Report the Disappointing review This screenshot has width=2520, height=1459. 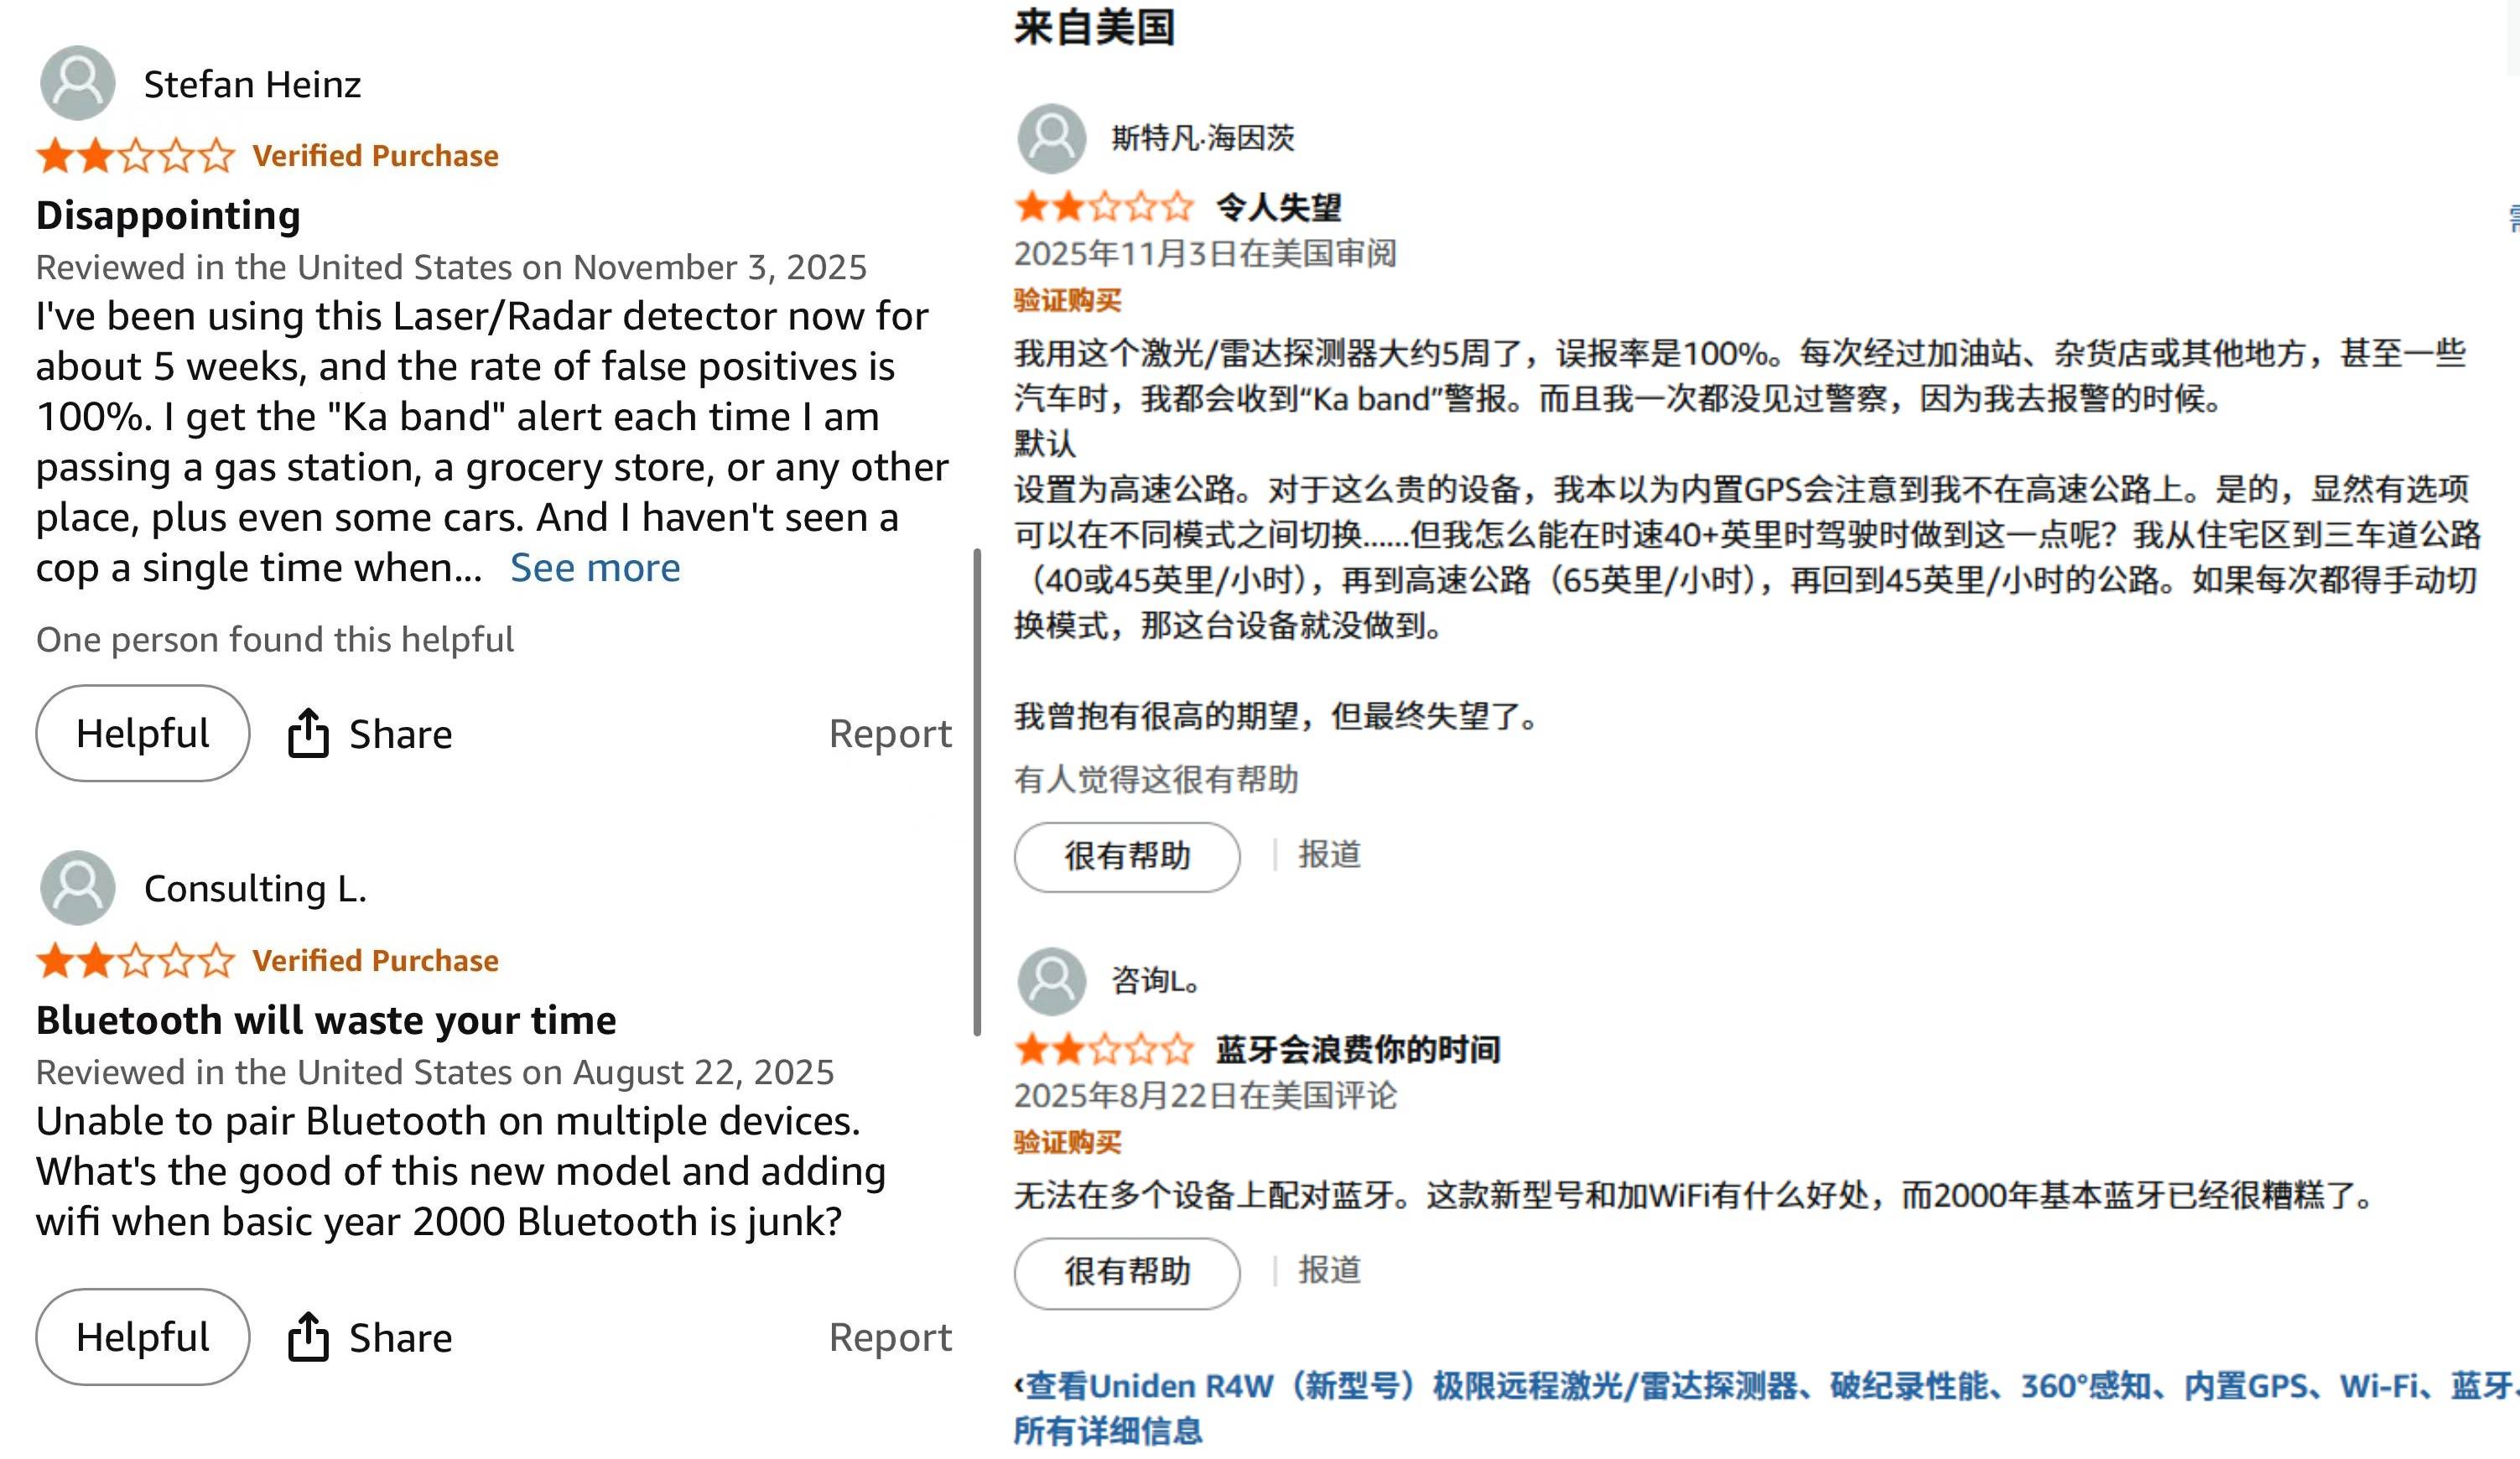click(890, 733)
